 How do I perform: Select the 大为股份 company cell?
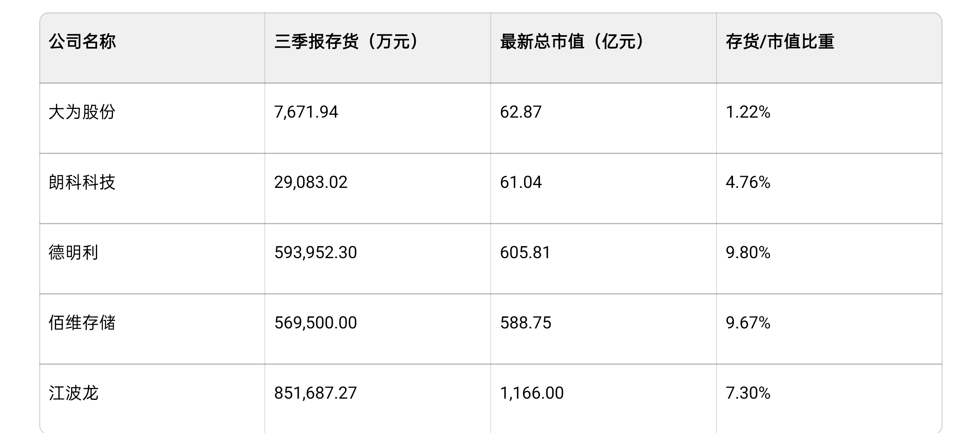click(152, 118)
